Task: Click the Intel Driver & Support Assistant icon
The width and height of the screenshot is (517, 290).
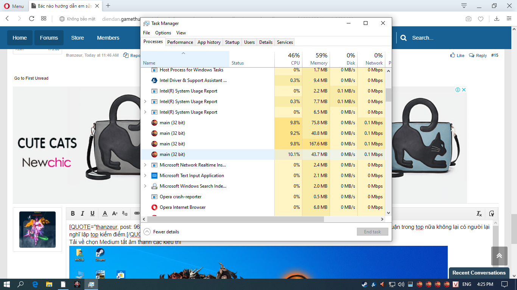Action: click(154, 80)
